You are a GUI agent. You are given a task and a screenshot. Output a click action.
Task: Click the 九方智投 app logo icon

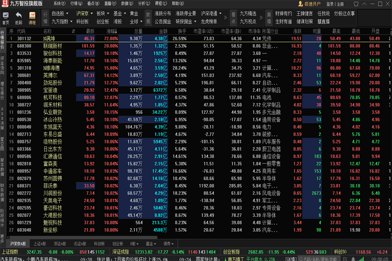point(4,3)
